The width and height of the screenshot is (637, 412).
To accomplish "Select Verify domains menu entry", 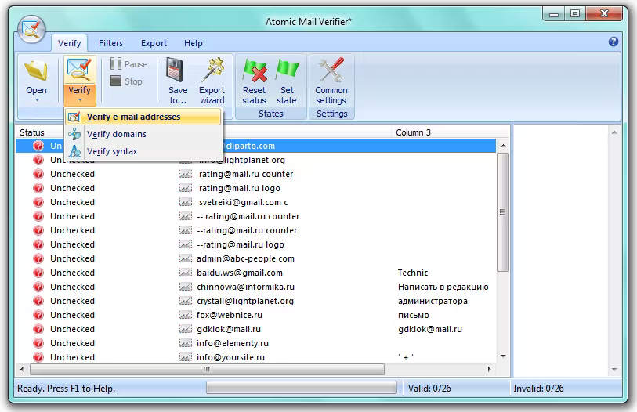I will tap(116, 134).
